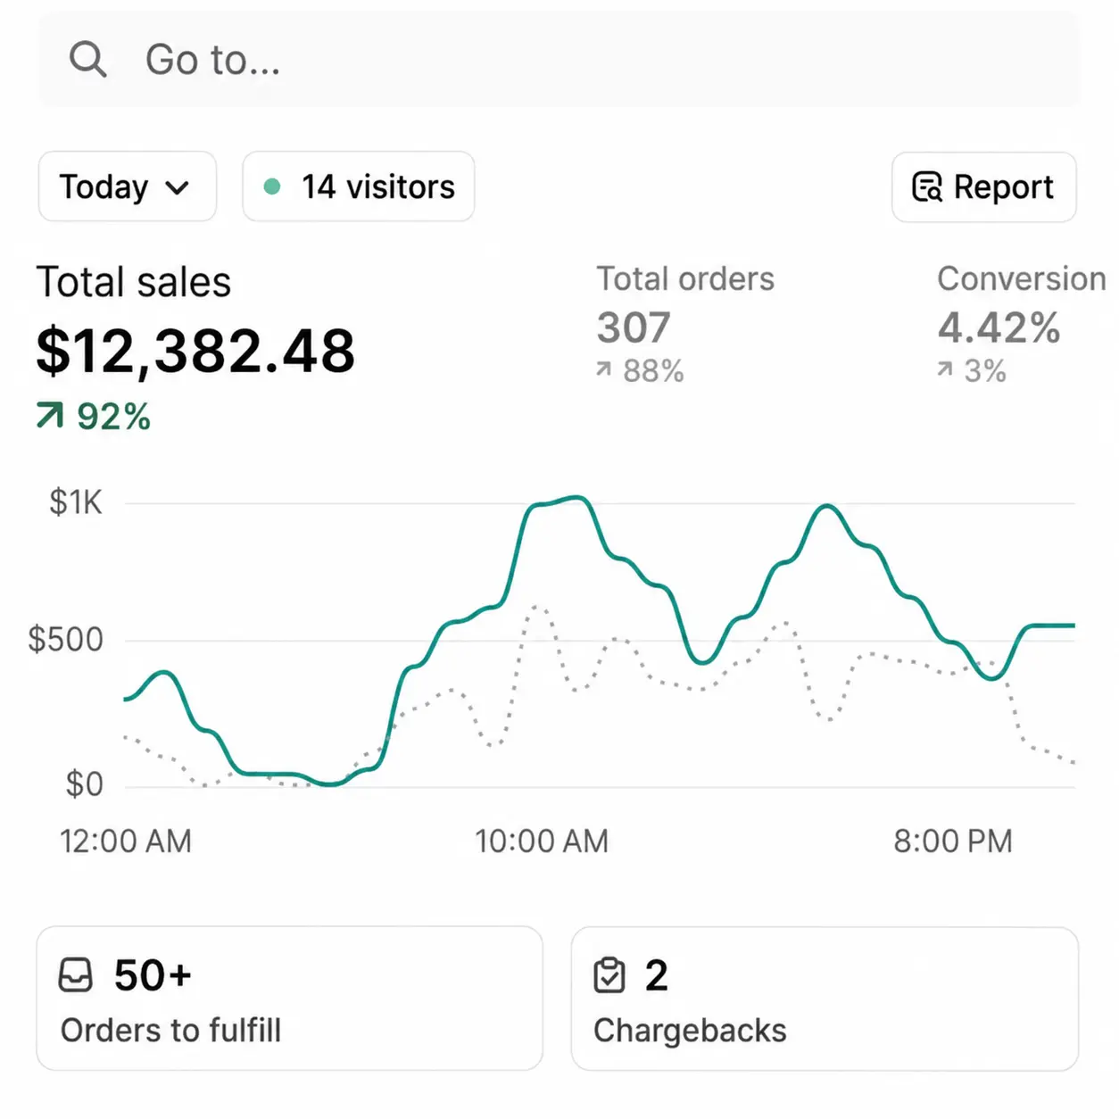1119x1119 pixels.
Task: Click the 10:00 AM time axis label
Action: (x=542, y=841)
